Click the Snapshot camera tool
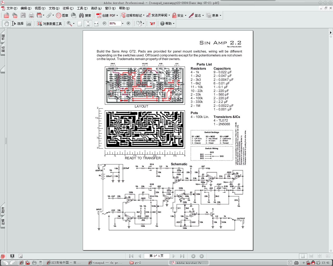Viewport: 333px width, 266px height. 29,24
